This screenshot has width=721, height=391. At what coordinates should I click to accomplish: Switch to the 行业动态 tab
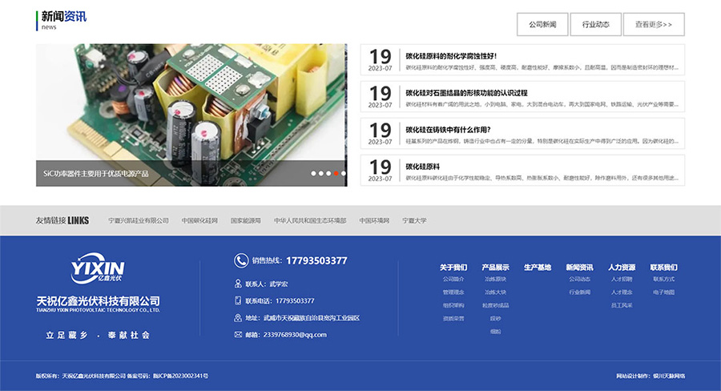(595, 25)
